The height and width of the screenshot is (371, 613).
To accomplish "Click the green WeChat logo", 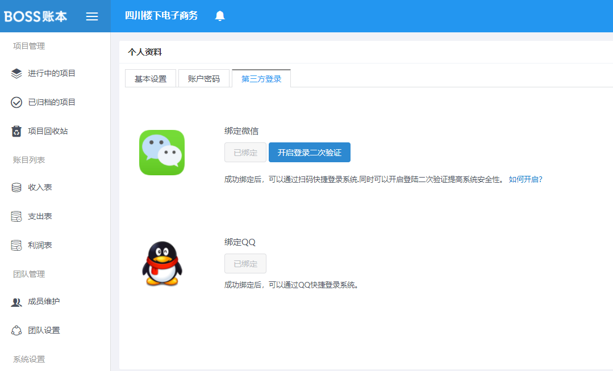I will coord(162,152).
